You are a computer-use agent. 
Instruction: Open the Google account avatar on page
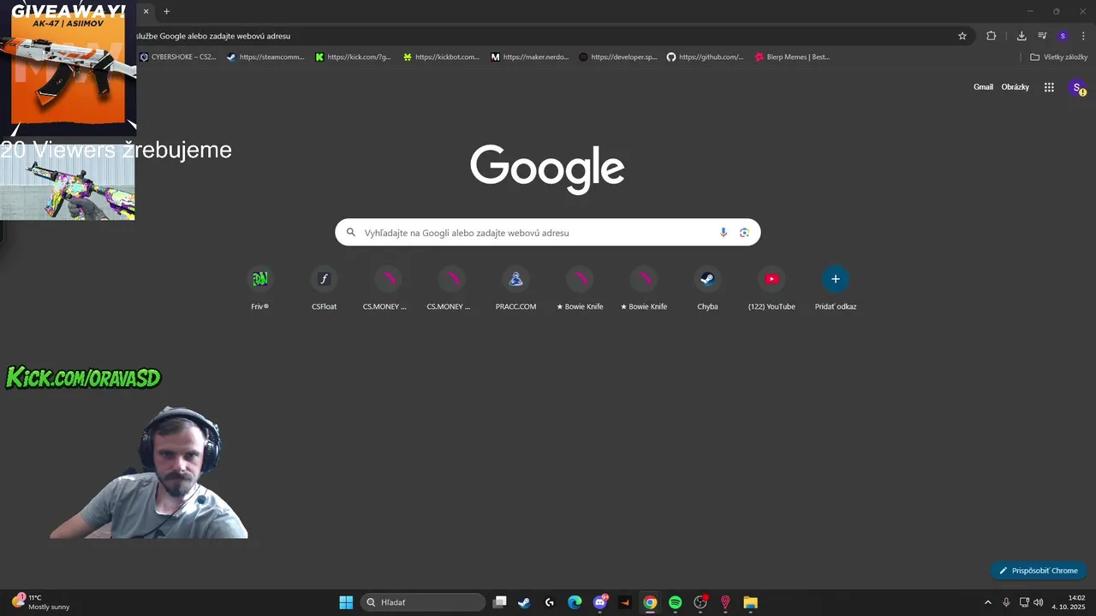[x=1077, y=87]
